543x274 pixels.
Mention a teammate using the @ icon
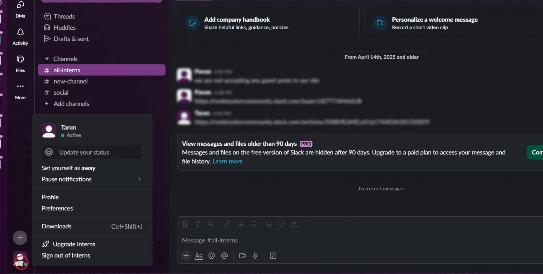click(x=225, y=256)
